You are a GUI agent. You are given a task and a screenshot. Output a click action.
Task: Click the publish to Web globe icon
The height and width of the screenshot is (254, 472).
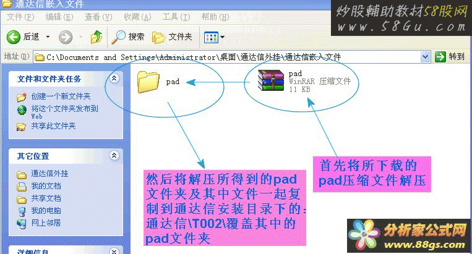click(x=22, y=110)
